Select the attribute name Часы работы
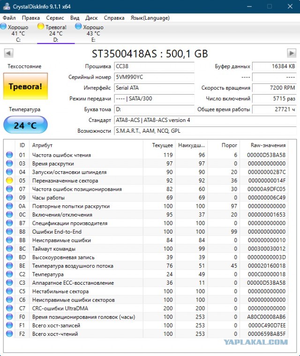Viewport: 300px width, 356px height. (48, 198)
